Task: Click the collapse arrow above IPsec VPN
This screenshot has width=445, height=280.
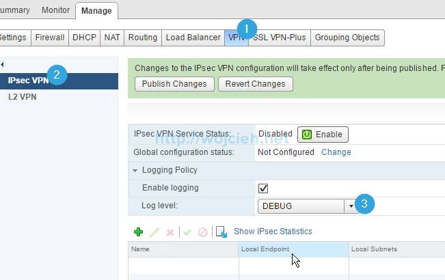Action: tap(3, 64)
